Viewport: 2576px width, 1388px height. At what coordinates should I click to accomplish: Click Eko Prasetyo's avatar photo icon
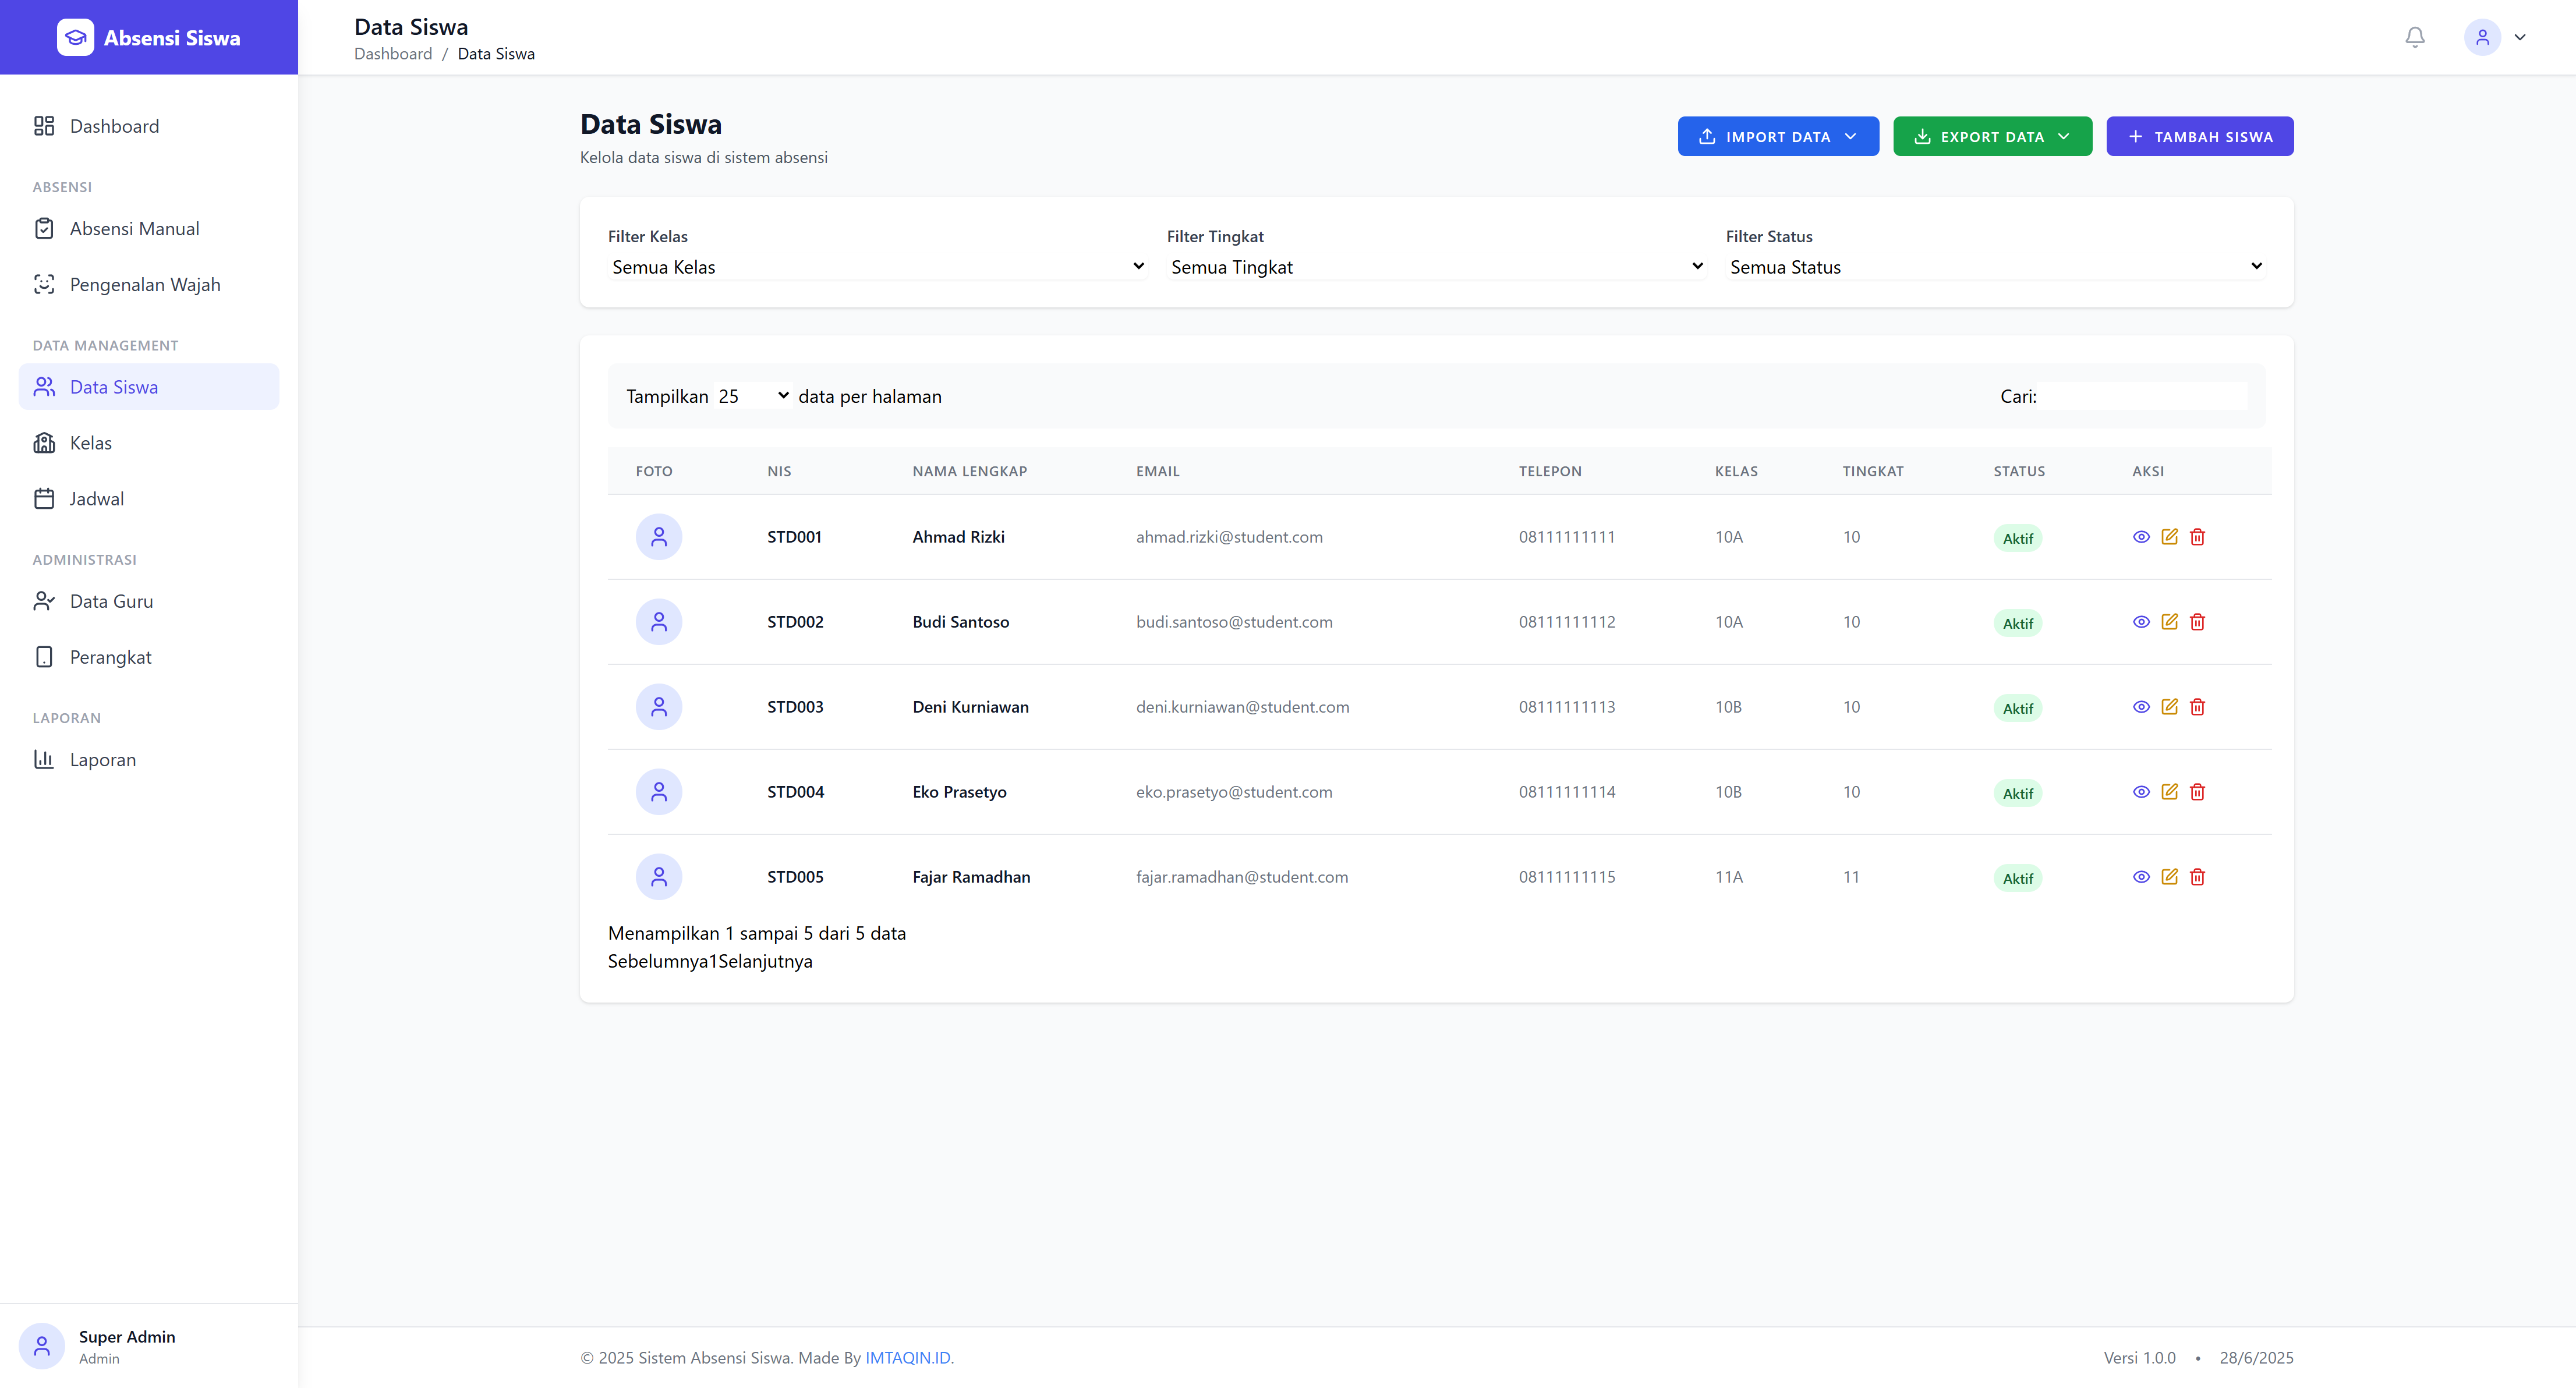click(x=659, y=792)
